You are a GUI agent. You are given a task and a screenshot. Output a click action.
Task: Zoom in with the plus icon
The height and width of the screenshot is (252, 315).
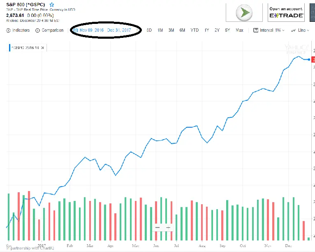tap(168, 227)
